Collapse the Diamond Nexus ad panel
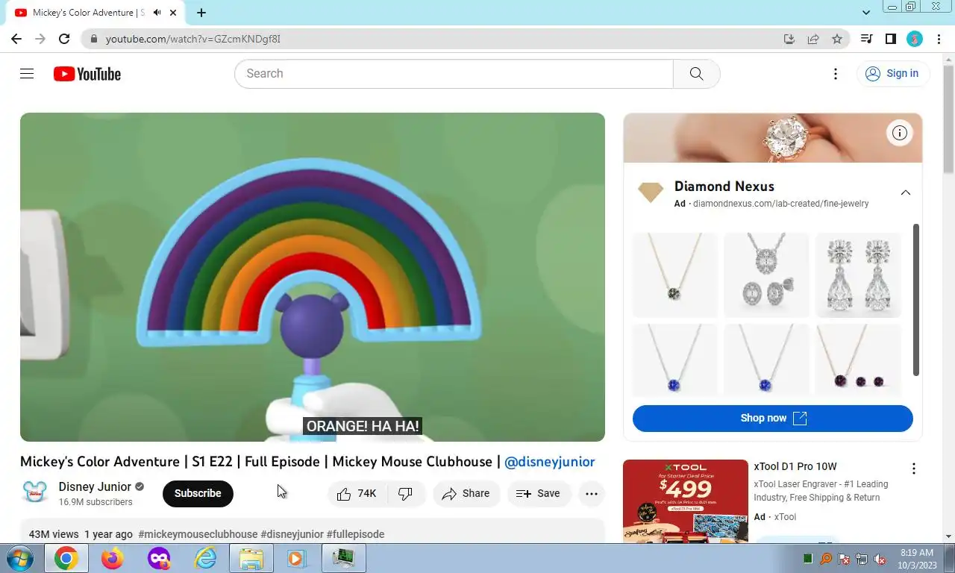This screenshot has width=955, height=573. coord(905,192)
